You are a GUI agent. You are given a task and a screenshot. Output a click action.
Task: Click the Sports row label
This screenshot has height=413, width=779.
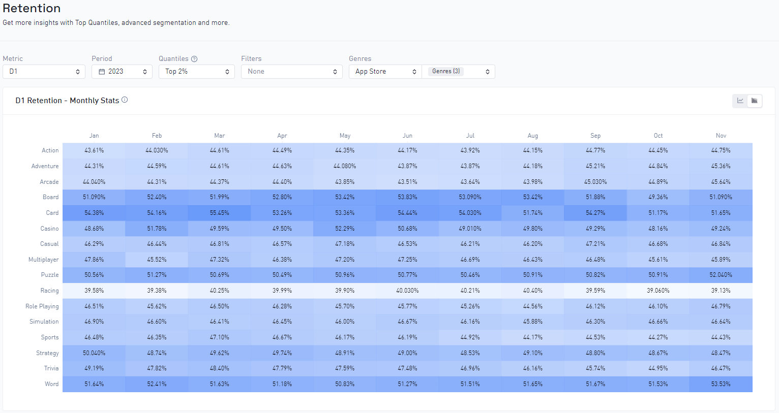click(x=50, y=337)
